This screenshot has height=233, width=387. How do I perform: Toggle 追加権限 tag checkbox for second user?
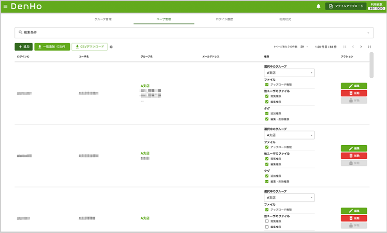click(267, 176)
